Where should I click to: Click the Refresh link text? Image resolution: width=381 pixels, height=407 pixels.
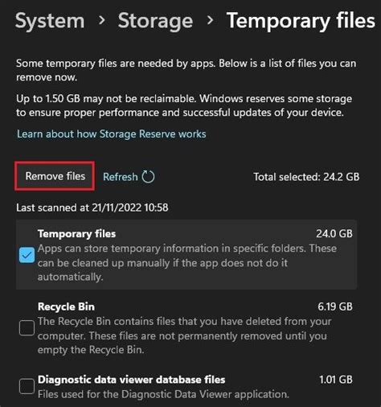click(x=121, y=177)
